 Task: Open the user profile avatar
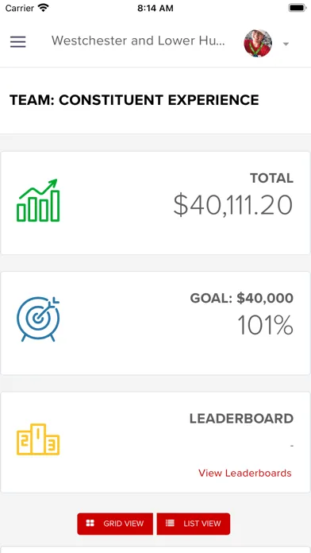pos(258,43)
